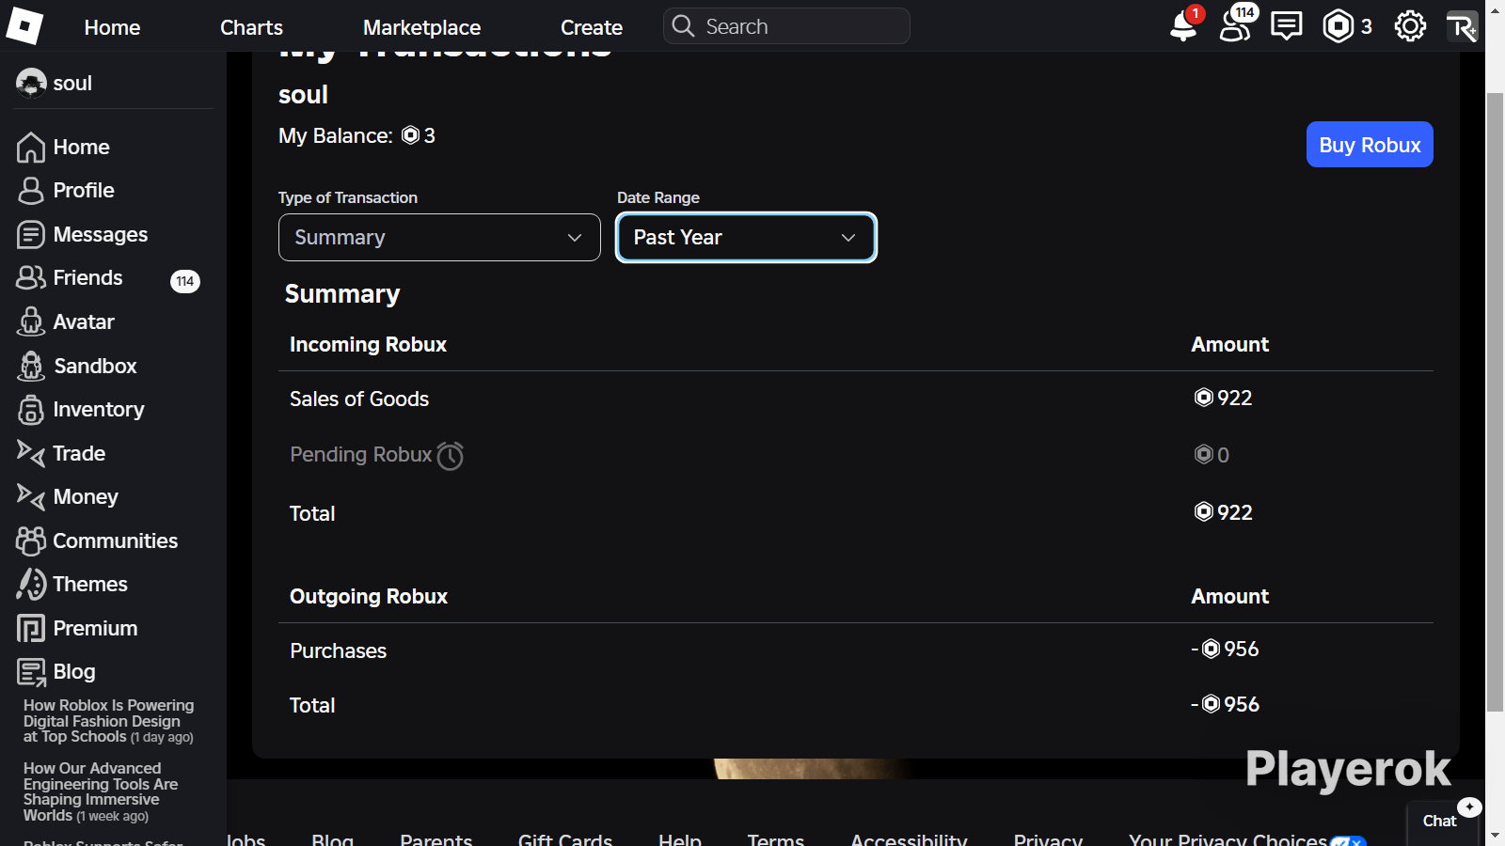The image size is (1505, 846).
Task: Open the Chat panel
Action: click(1439, 821)
